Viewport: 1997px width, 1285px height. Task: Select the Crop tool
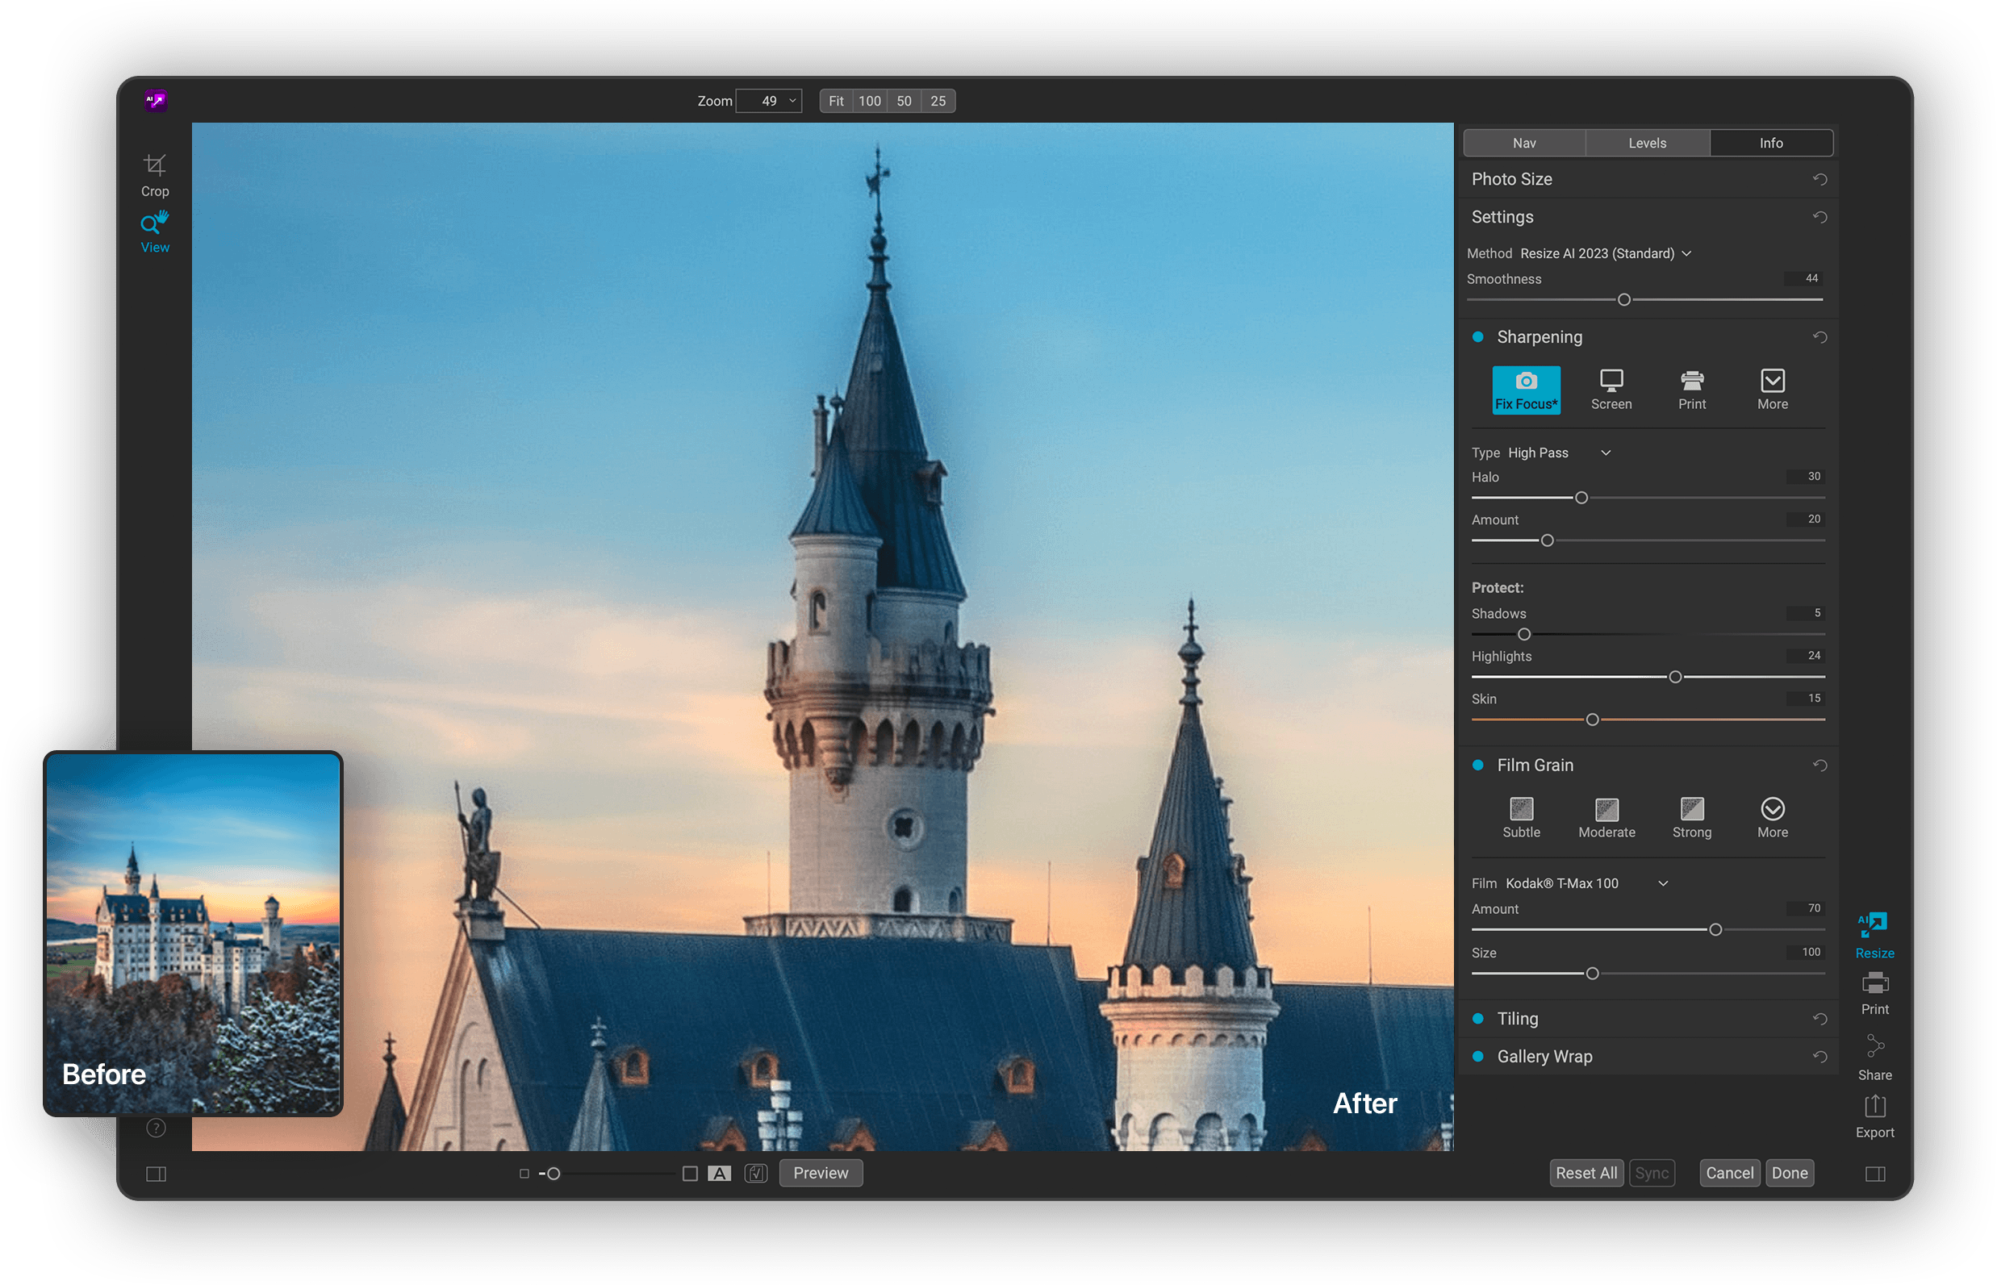[154, 171]
